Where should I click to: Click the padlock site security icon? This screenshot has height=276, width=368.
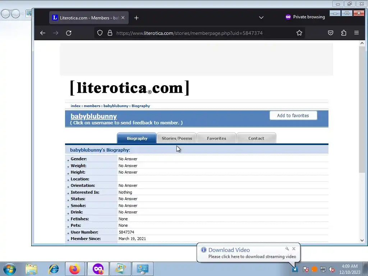coord(110,33)
